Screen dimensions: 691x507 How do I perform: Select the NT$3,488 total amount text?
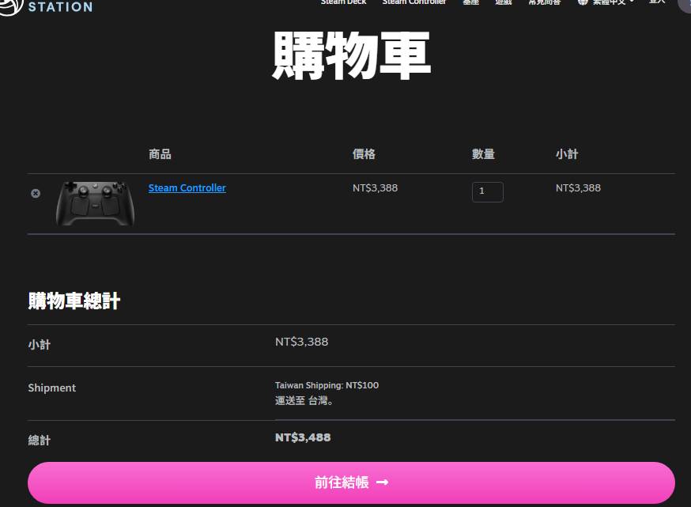coord(303,437)
